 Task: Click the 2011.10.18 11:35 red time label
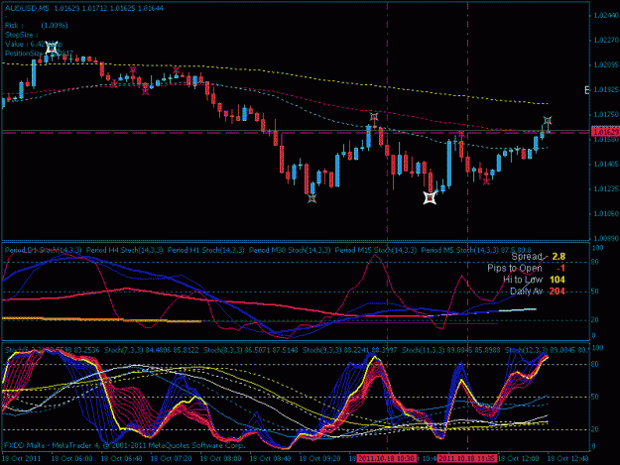[x=467, y=459]
